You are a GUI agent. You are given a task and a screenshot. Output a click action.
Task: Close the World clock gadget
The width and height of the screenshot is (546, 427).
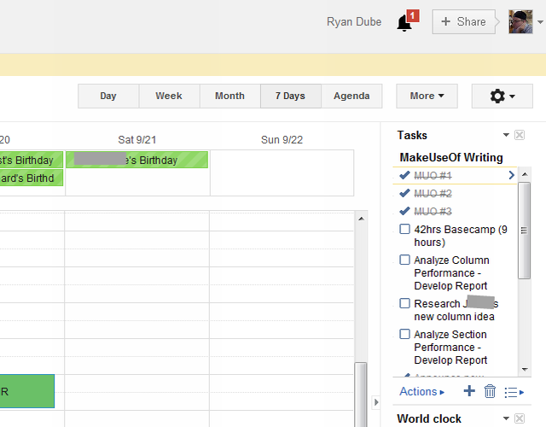point(520,418)
